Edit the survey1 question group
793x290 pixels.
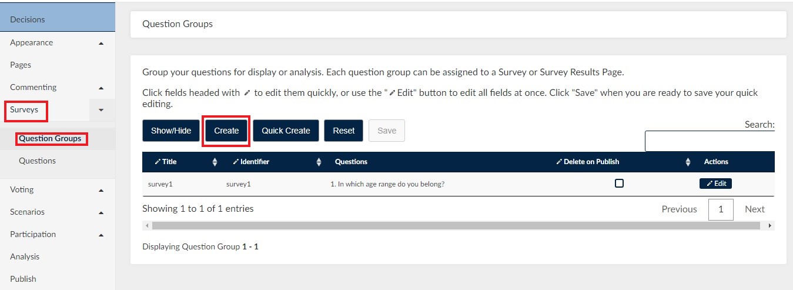coord(715,184)
